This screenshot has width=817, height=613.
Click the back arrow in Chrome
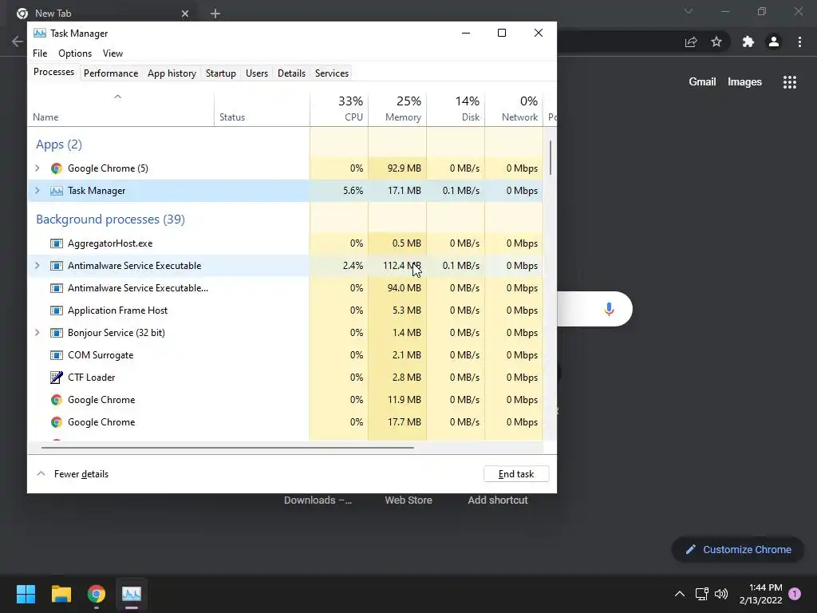pos(18,42)
